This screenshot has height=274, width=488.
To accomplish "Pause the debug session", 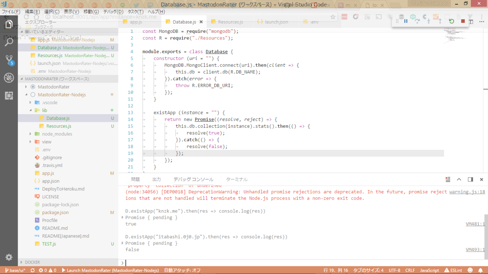I will tap(406, 21).
